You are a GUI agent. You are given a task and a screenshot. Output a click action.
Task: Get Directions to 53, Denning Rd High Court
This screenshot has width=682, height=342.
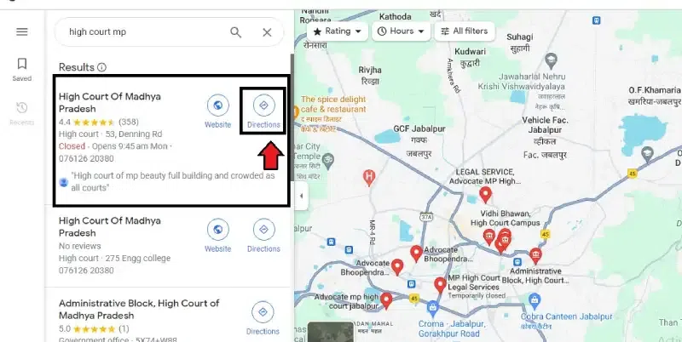[x=263, y=111]
